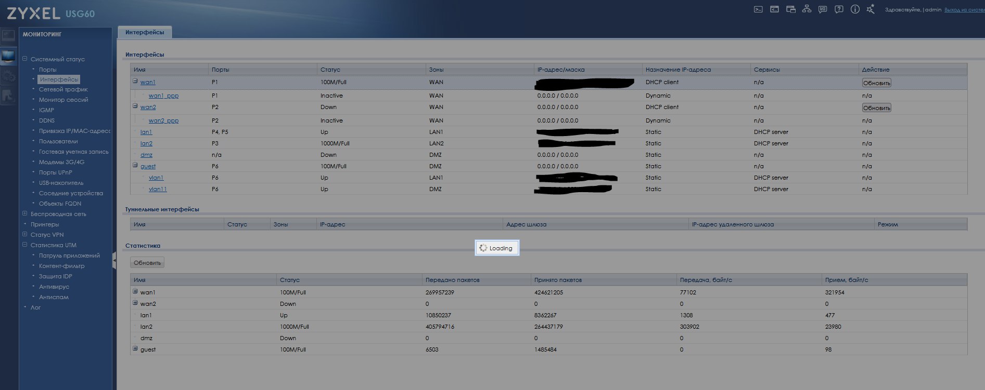The height and width of the screenshot is (390, 985).
Task: Collapse the guest row in Интерфейсы table
Action: 135,165
